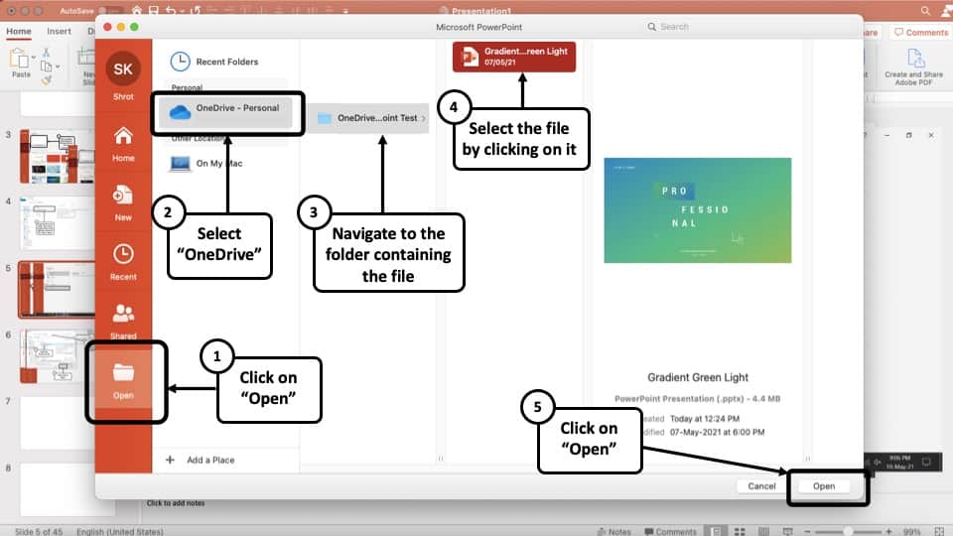The image size is (953, 536).
Task: Open the Recent section in sidebar
Action: click(x=123, y=262)
